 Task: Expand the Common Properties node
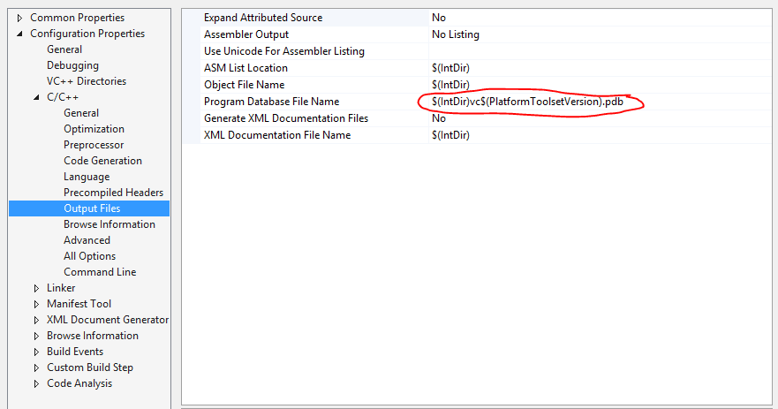20,18
